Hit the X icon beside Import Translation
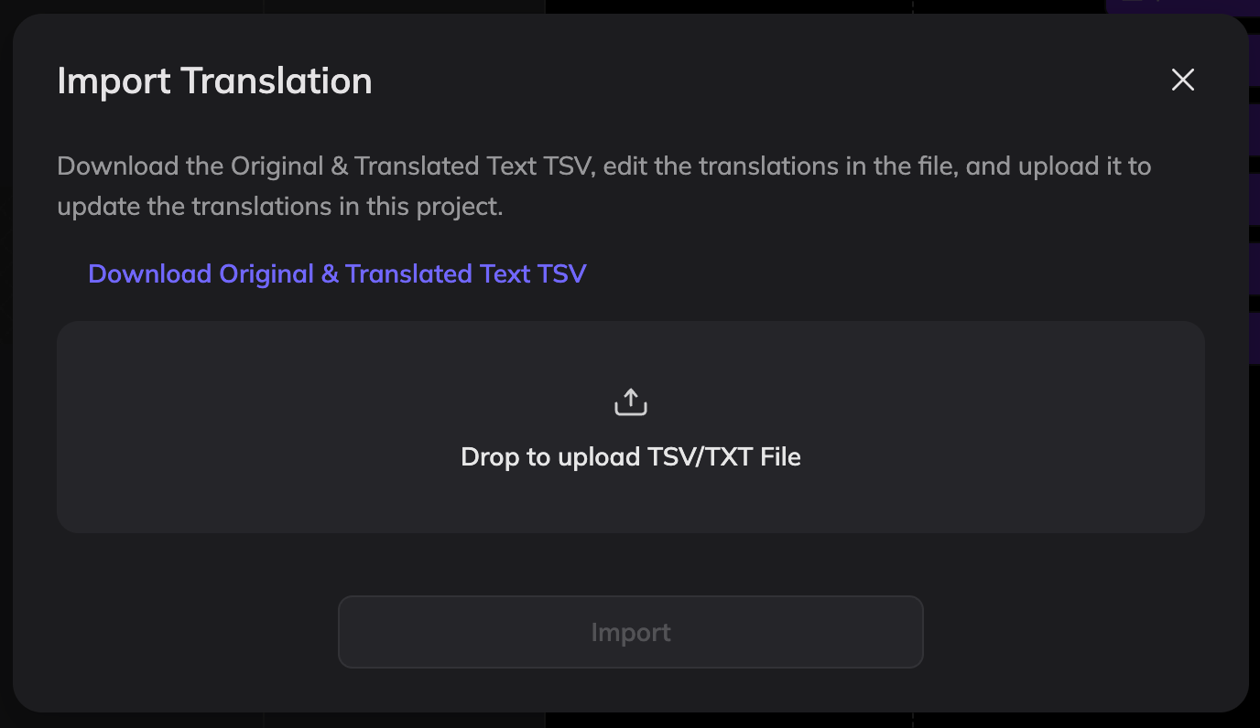 (x=1182, y=80)
